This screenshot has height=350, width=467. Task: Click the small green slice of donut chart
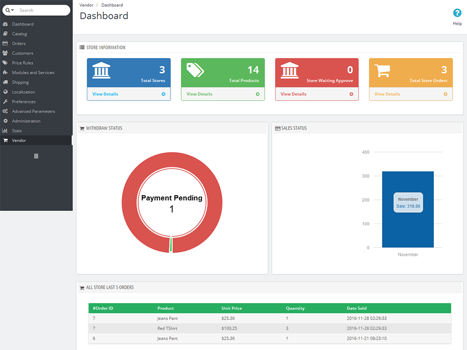[x=171, y=245]
